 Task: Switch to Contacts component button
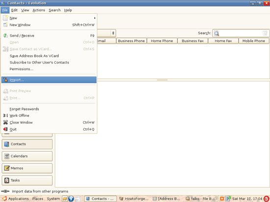click(x=27, y=144)
